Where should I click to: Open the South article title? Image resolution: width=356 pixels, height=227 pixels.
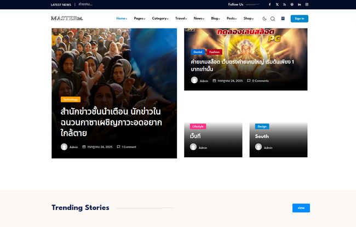[x=262, y=137]
